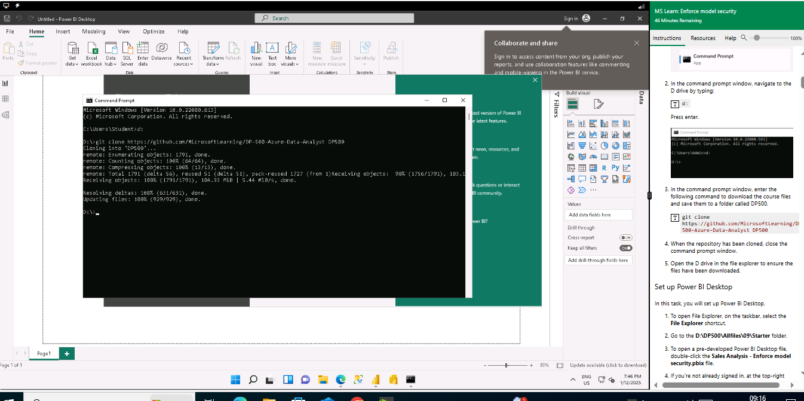Switch to the Resources tab in lab panel

pyautogui.click(x=703, y=38)
